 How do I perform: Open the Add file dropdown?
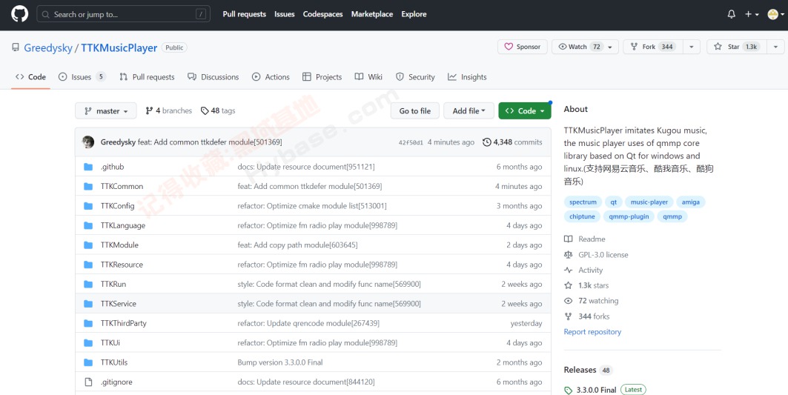point(469,111)
